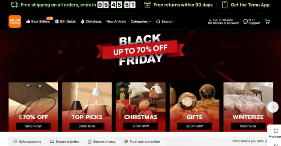The width and height of the screenshot is (281, 146).
Task: Advance carousel with the right arrow
Action: click(273, 107)
